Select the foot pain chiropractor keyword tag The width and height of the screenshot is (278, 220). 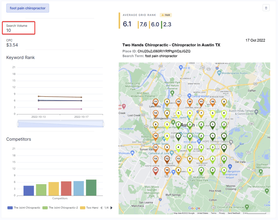click(27, 8)
